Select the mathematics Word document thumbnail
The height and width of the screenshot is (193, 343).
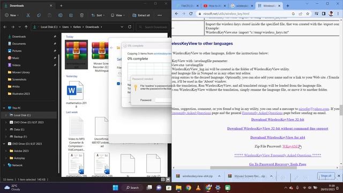click(x=76, y=94)
